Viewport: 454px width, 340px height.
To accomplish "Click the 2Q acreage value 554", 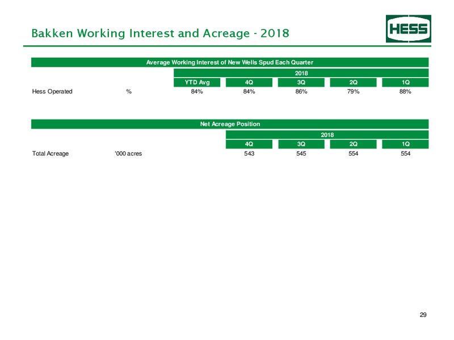I will point(353,154).
